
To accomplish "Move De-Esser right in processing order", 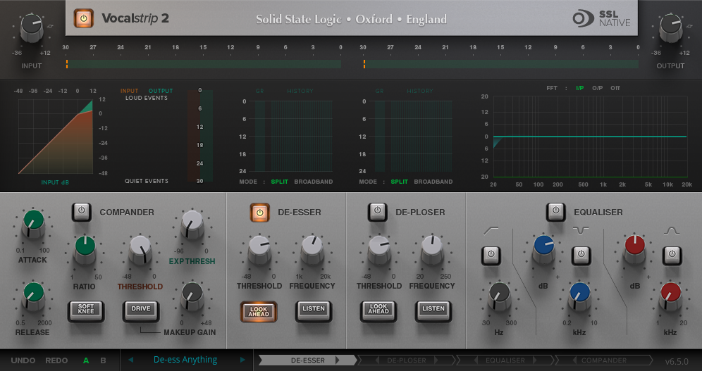I will coord(338,360).
